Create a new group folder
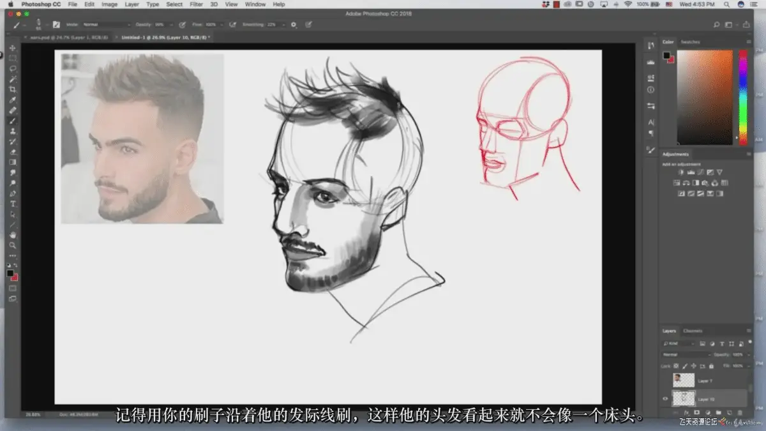Image resolution: width=766 pixels, height=431 pixels. [x=717, y=412]
